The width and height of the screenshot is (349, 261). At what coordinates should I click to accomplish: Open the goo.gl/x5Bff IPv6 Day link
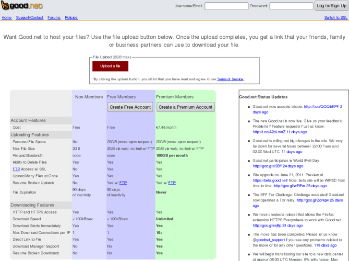pos(267,166)
